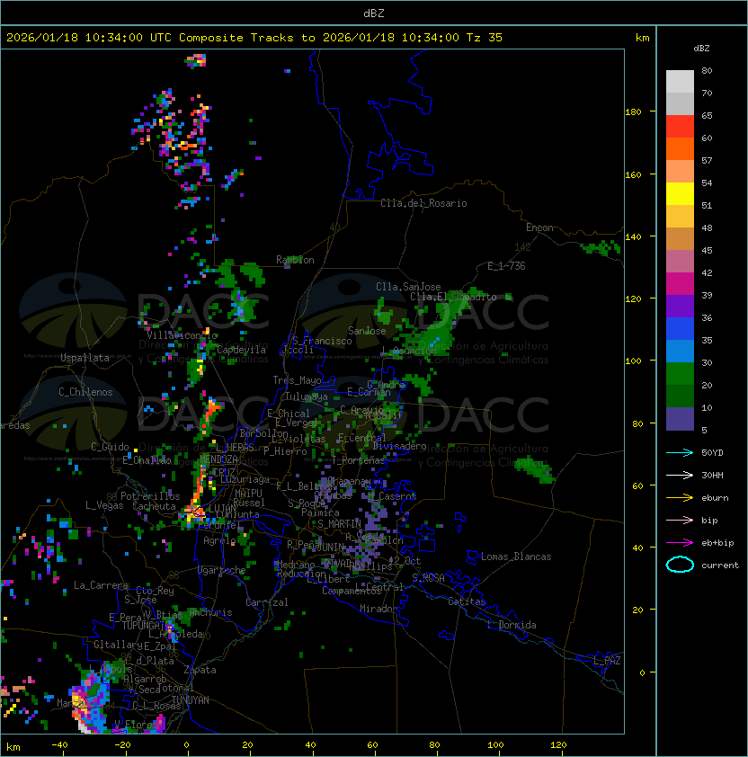Click the 'C_Guido' place label

point(110,447)
